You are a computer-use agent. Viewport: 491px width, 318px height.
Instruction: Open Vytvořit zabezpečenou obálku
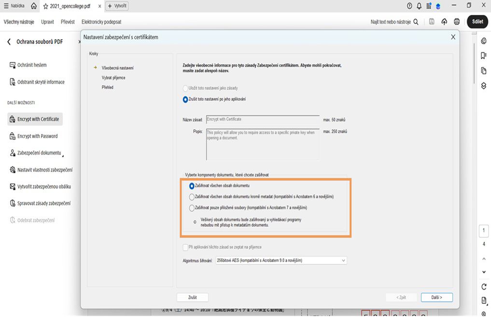[x=40, y=187]
